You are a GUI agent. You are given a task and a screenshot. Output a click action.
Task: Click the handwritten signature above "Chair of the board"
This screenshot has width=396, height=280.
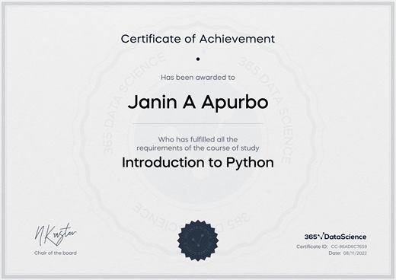click(55, 235)
